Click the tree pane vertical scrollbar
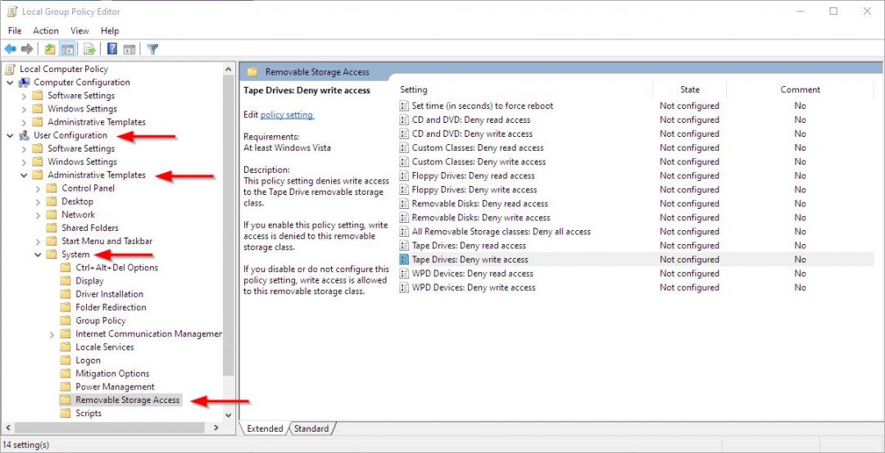 point(228,225)
